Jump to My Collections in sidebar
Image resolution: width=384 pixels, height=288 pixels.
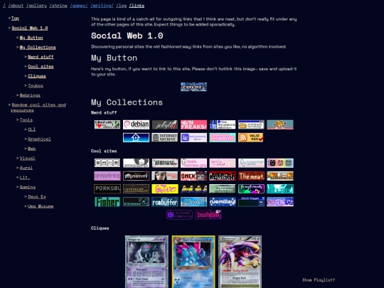point(38,47)
